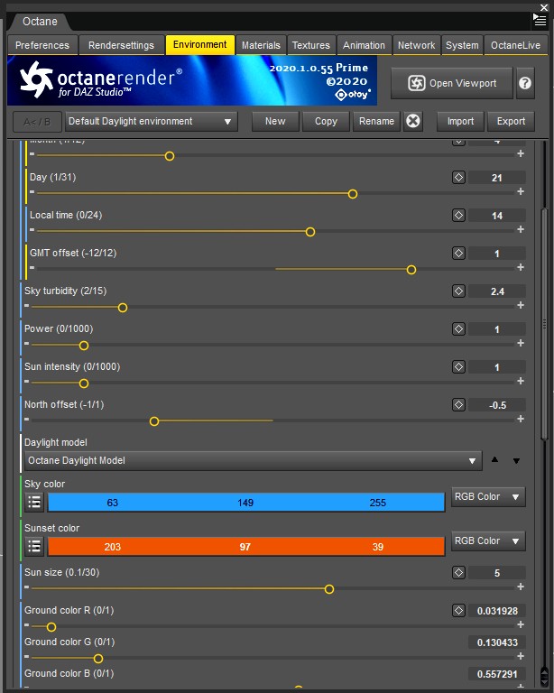Increase GMT offset with plus icon
The width and height of the screenshot is (554, 693).
[521, 267]
